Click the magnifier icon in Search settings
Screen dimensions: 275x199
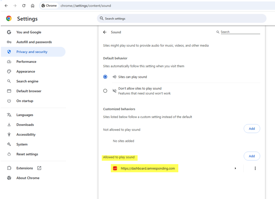pyautogui.click(x=101, y=18)
